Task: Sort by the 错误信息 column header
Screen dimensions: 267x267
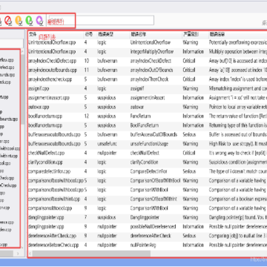Action: click(x=217, y=34)
